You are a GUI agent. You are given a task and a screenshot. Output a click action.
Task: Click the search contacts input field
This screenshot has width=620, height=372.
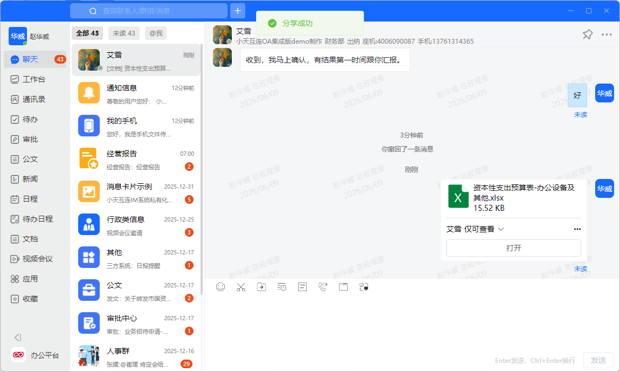pyautogui.click(x=149, y=11)
